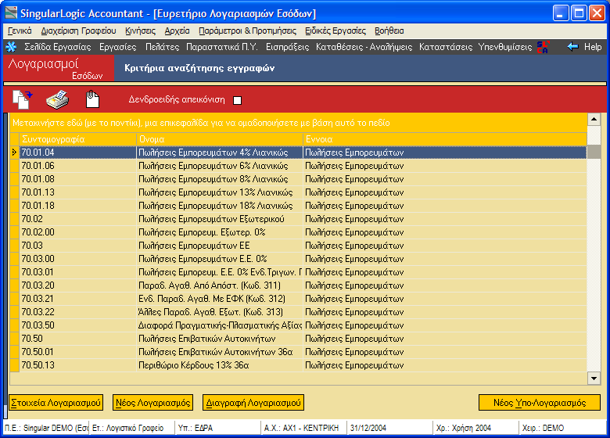
Task: Open the Γενικά menu
Action: 20,31
